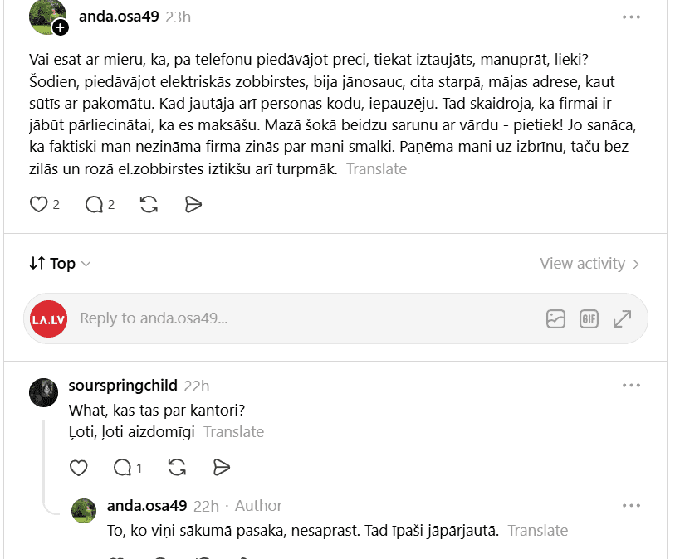Screen dimensions: 675x559
Task: Expand the reply composer to full size
Action: point(623,319)
